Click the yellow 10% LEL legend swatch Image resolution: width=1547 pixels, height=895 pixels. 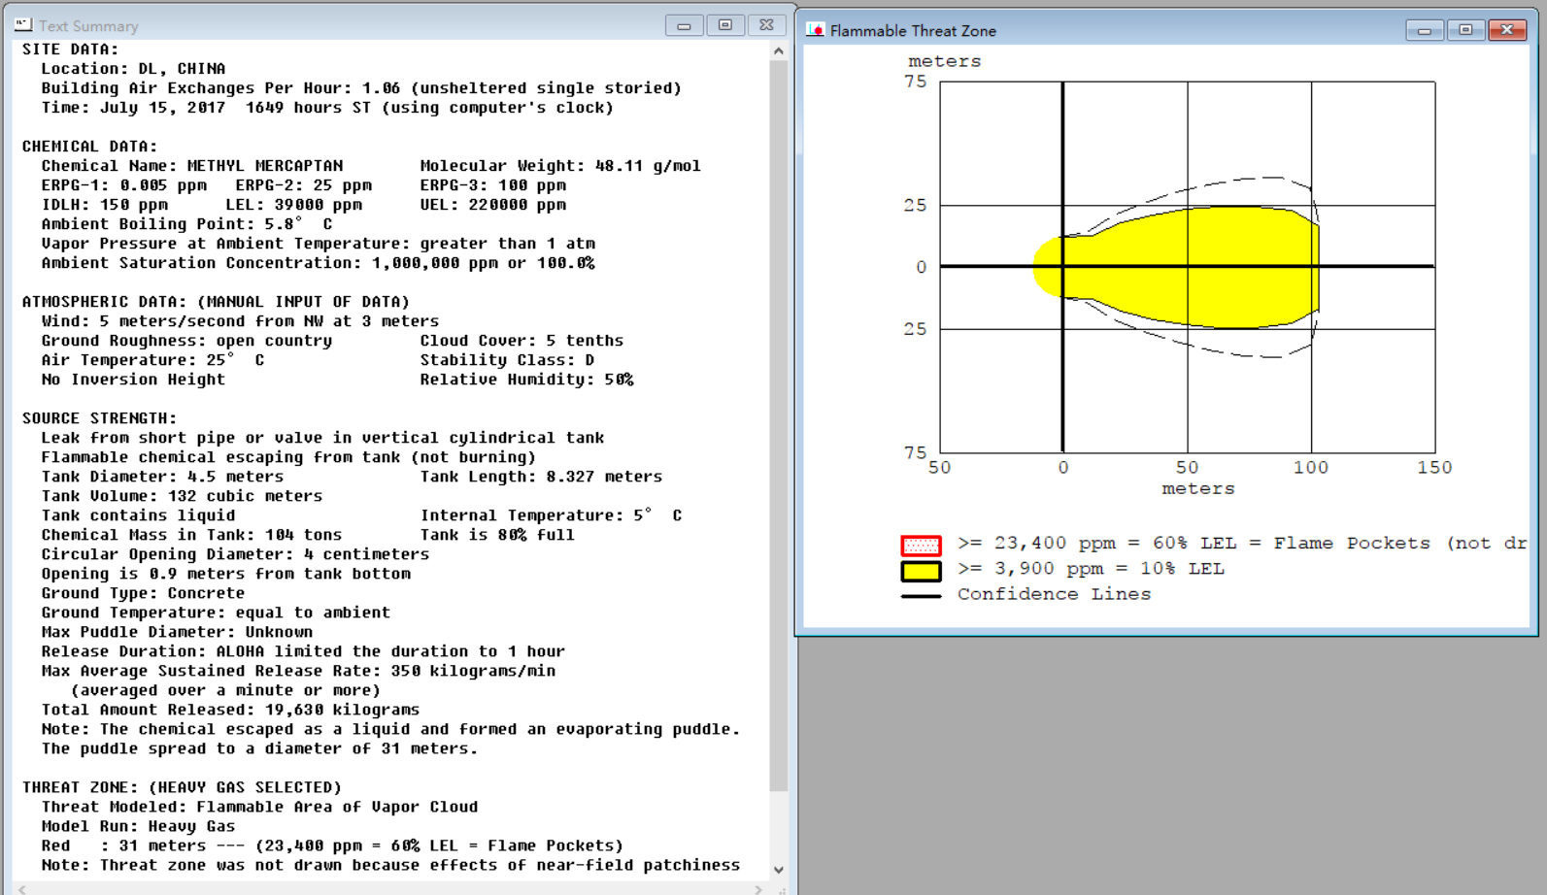point(921,571)
